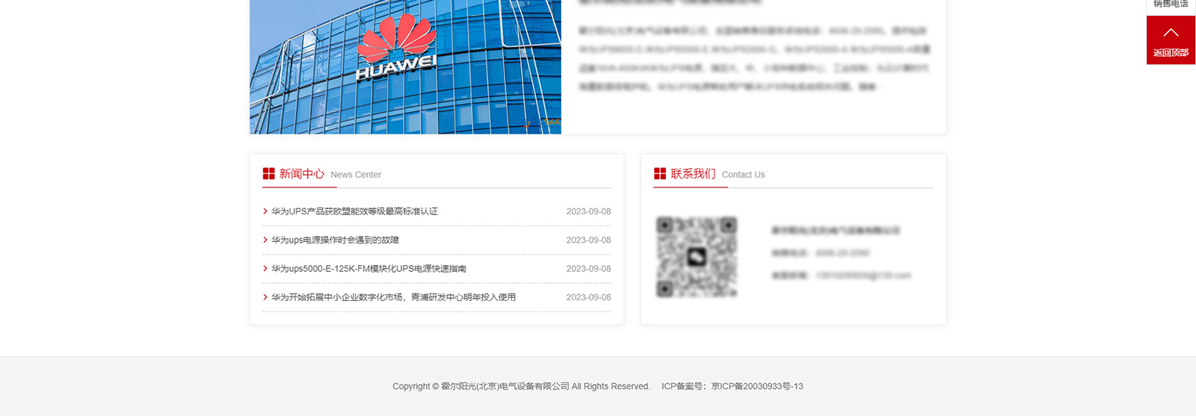This screenshot has height=416, width=1196.
Task: Click the 销售电话 sidebar item
Action: [x=1171, y=4]
